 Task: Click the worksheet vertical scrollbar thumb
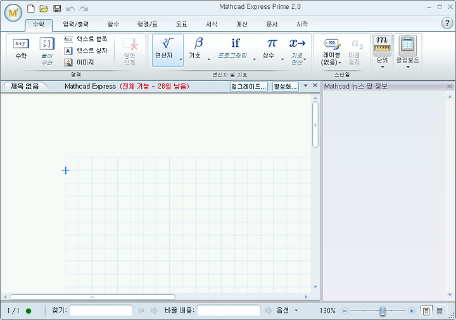pos(315,125)
